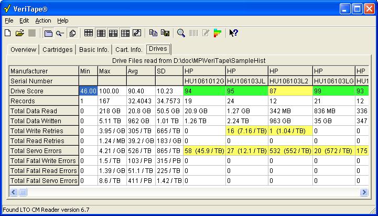The image size is (378, 216).
Task: Click the small key search icon
Action: click(x=60, y=33)
